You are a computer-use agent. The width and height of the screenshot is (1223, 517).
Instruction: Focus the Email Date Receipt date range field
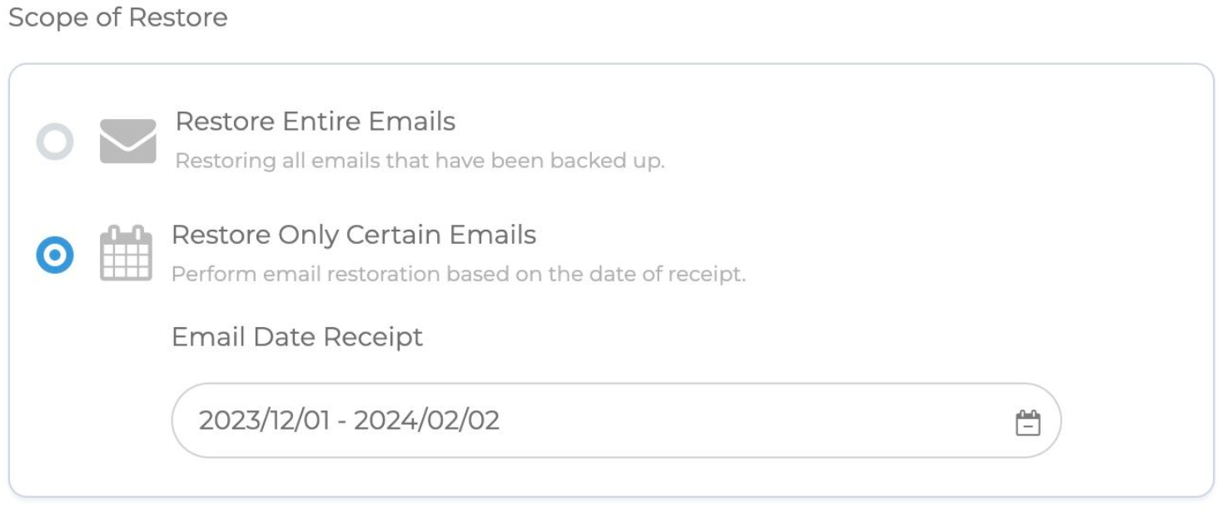tap(666, 420)
